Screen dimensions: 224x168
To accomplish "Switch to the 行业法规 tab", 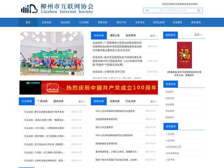I will [130, 101].
